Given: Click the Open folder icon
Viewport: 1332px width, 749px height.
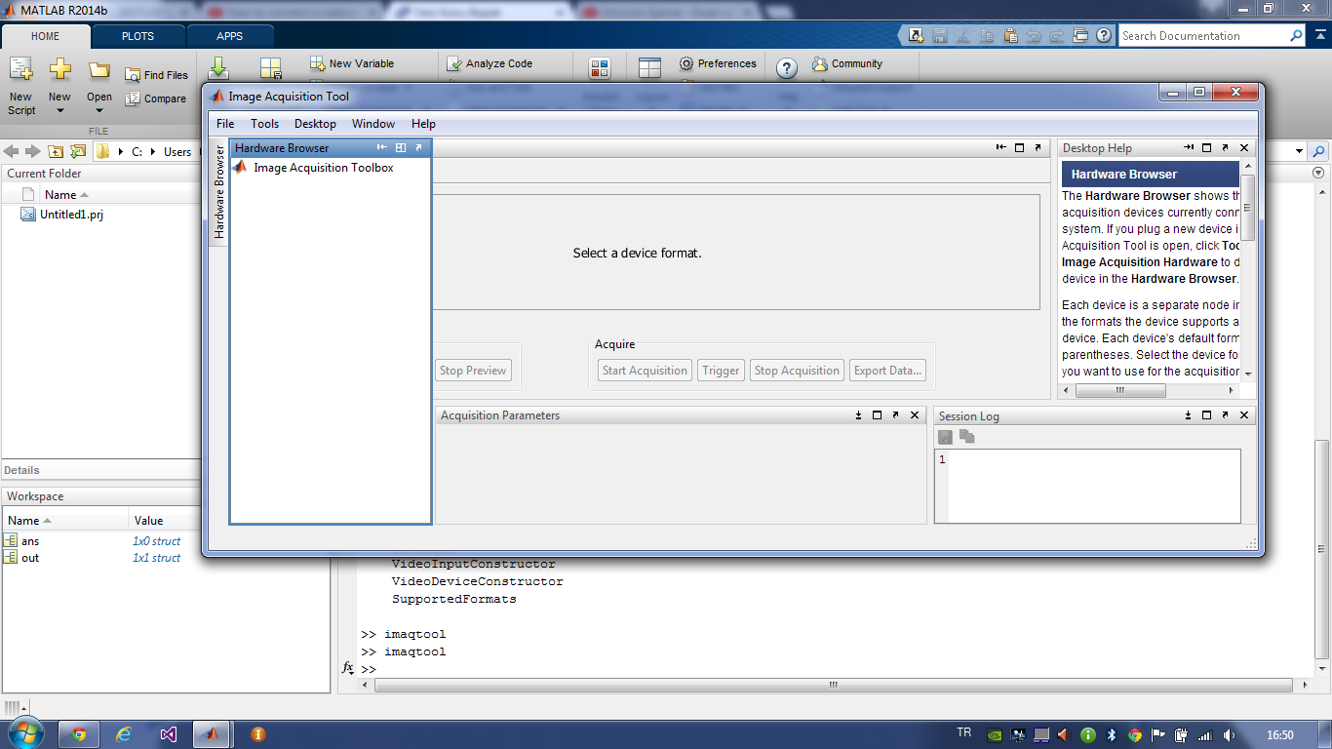Looking at the screenshot, I should coord(99,70).
